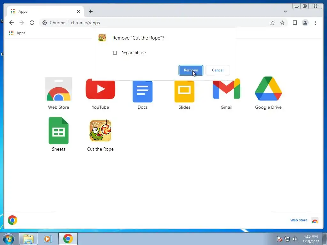The height and width of the screenshot is (245, 327).
Task: Launch the Gmail app
Action: click(226, 89)
